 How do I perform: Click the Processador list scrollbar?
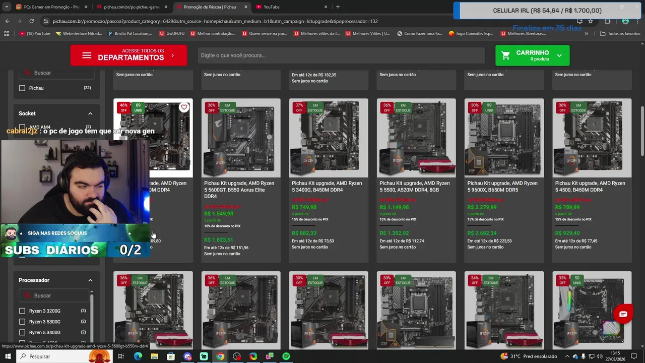91,318
